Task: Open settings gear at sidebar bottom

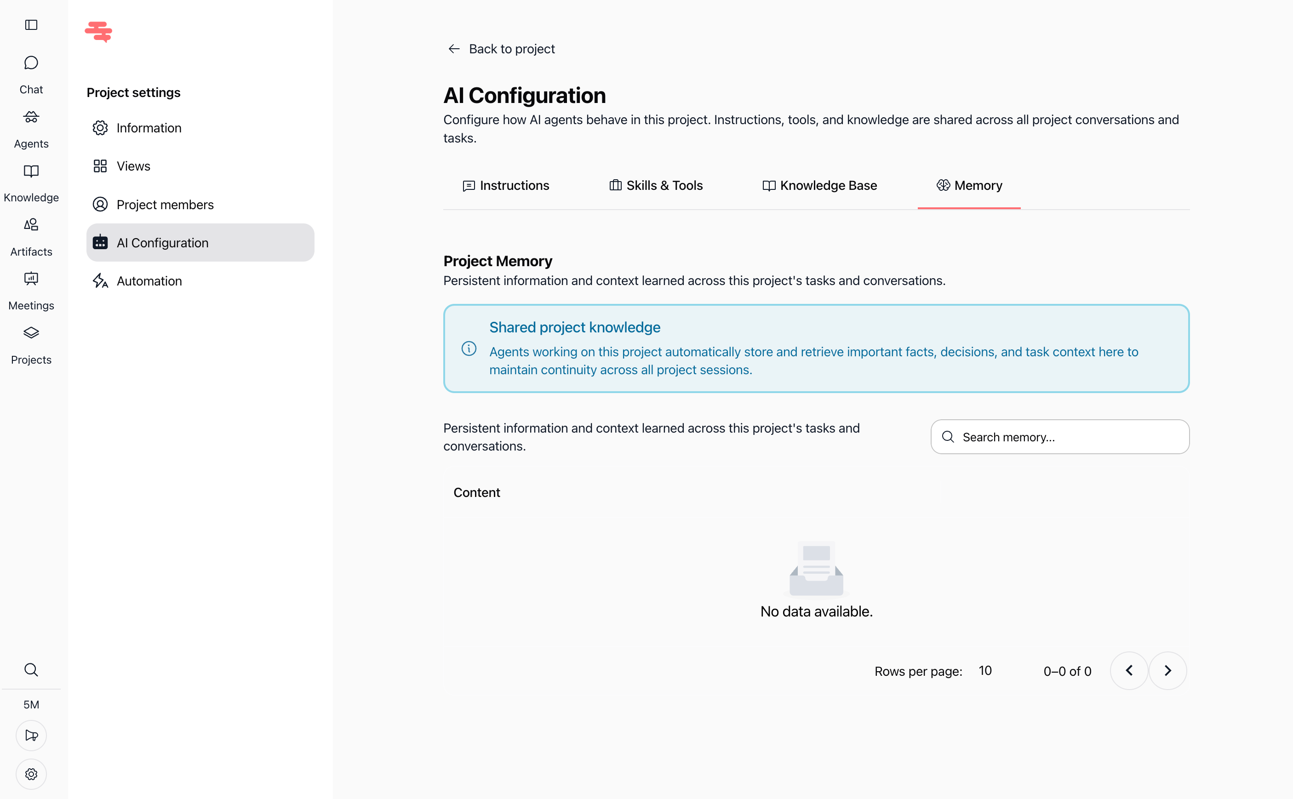Action: pos(31,774)
